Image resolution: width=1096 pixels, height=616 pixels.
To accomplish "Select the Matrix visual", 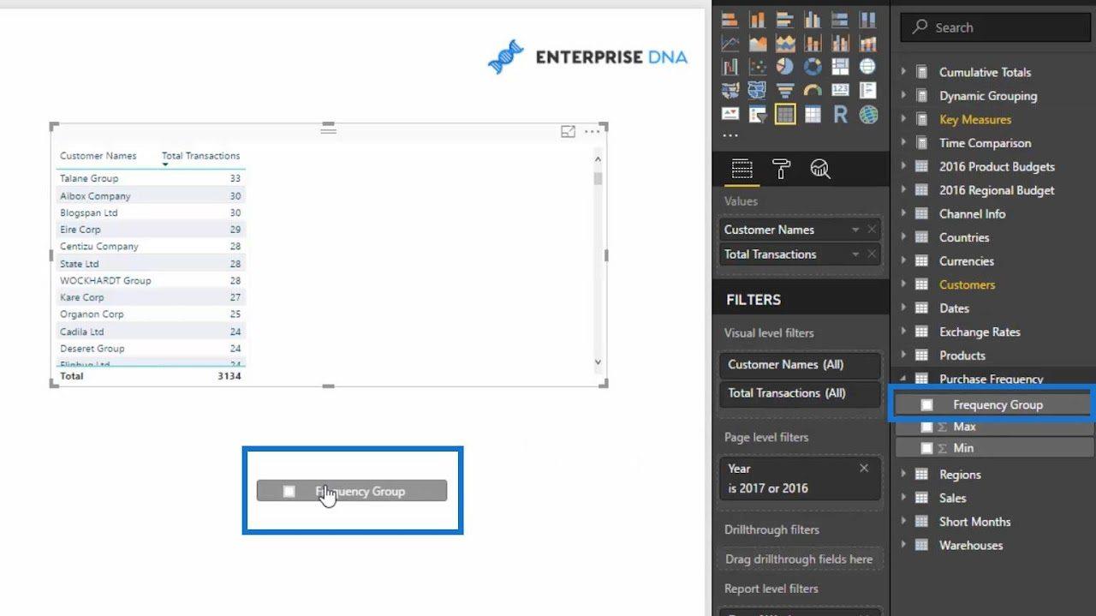I will [813, 114].
